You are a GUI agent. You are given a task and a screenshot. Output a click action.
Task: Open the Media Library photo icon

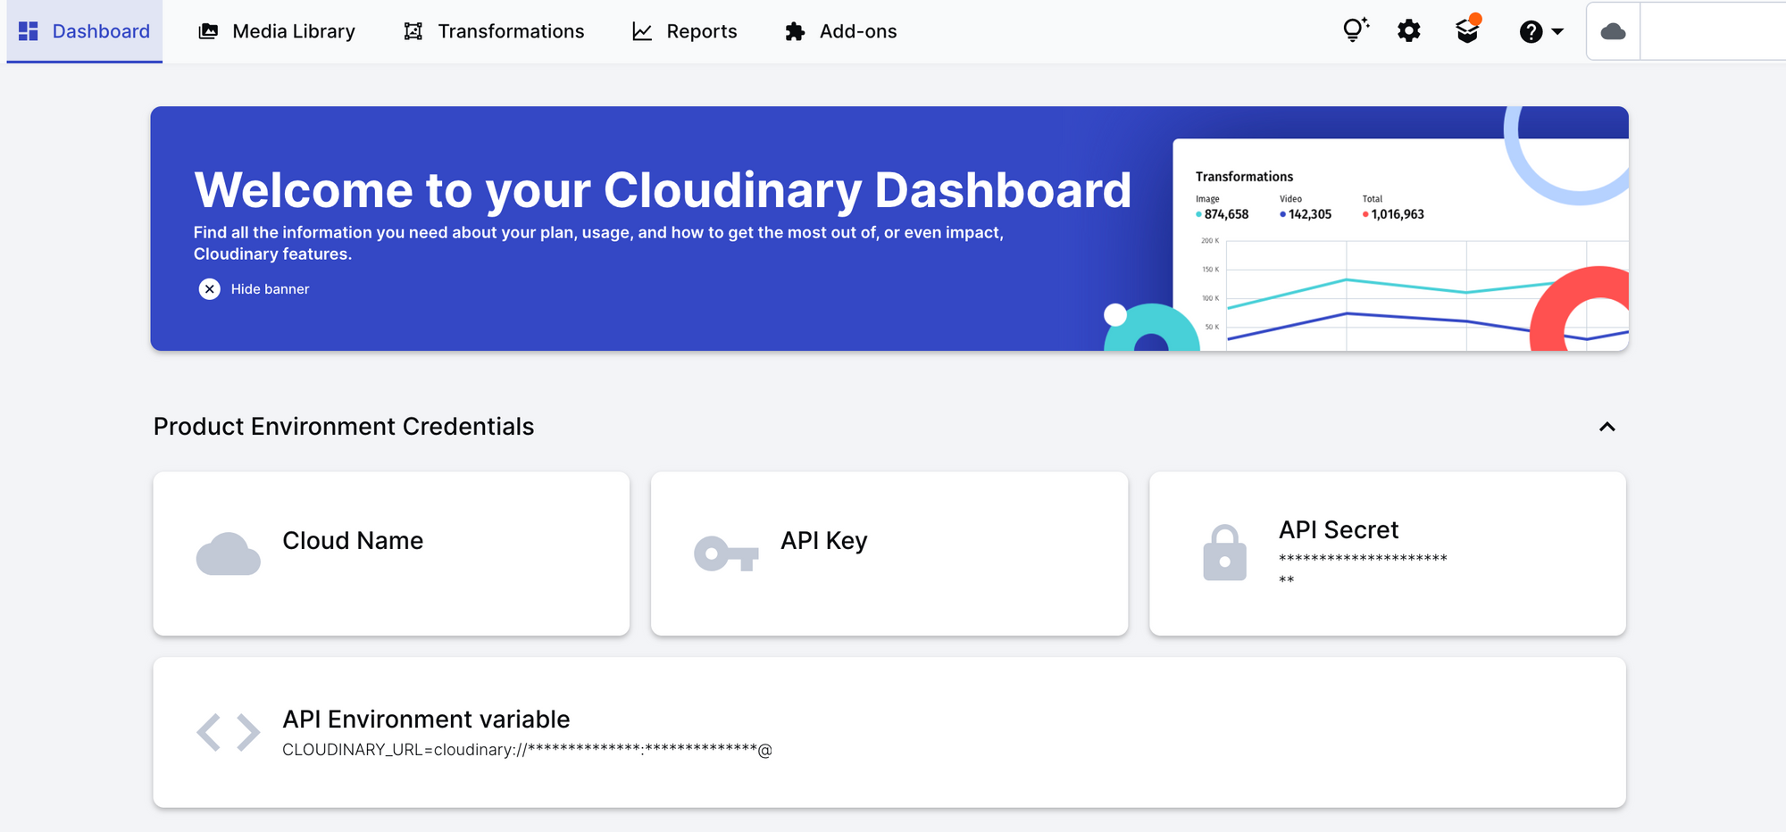click(208, 30)
